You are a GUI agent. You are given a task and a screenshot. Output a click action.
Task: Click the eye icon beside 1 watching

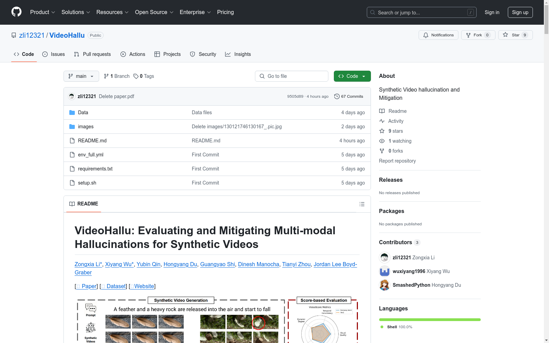[x=382, y=141]
